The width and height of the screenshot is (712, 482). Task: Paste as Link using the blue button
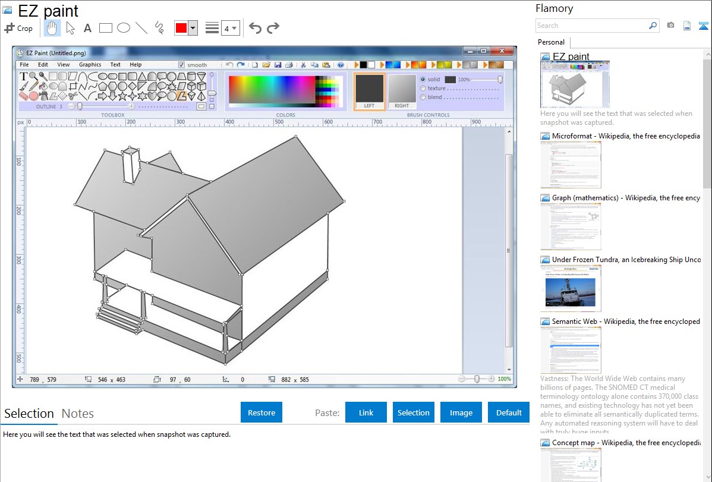coord(366,412)
